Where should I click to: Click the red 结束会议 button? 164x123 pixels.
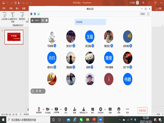[142, 110]
